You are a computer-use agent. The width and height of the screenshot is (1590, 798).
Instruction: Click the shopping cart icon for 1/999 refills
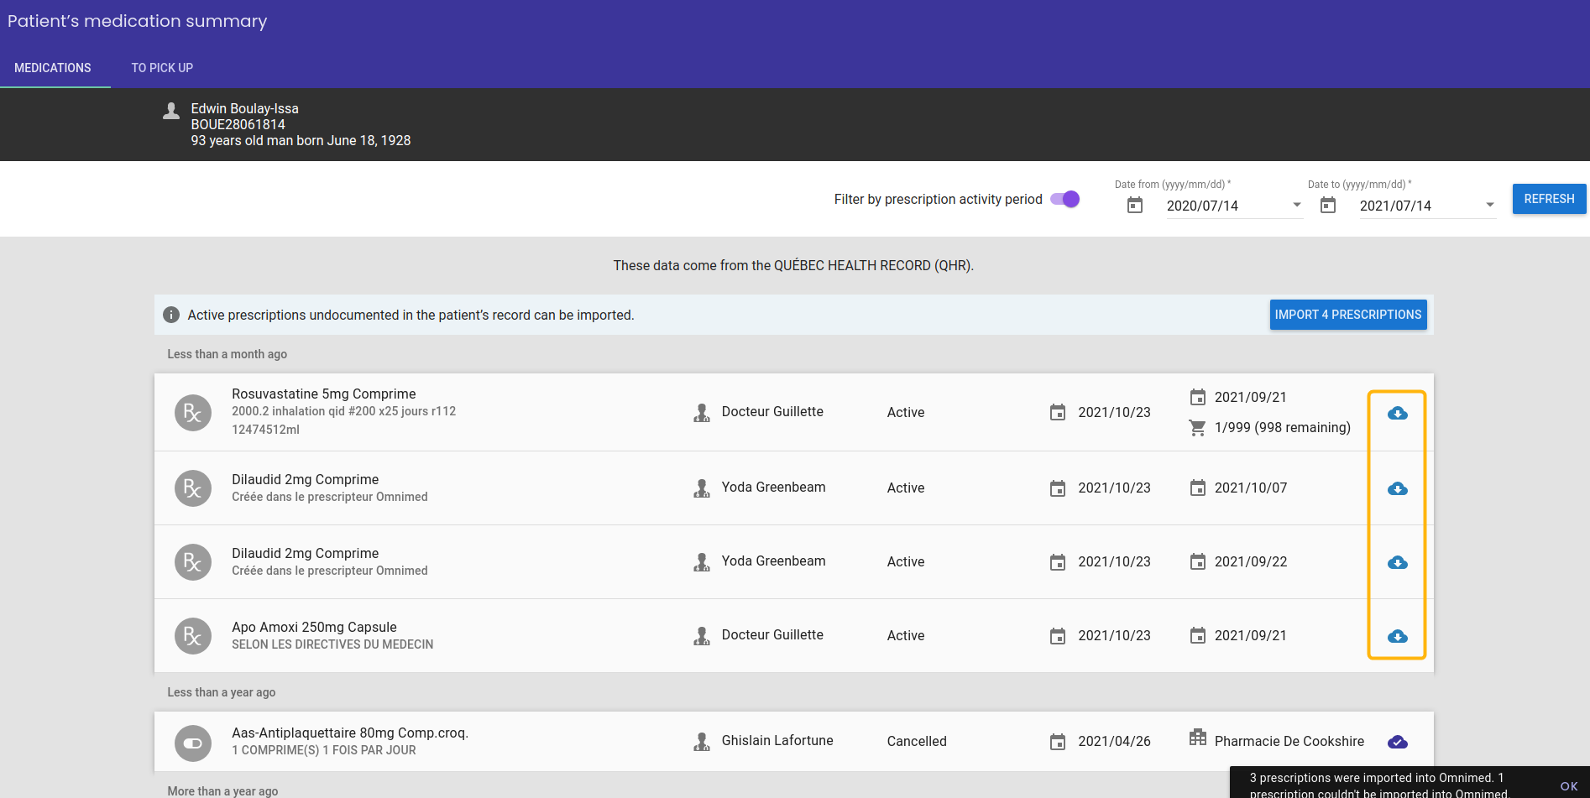1197,428
